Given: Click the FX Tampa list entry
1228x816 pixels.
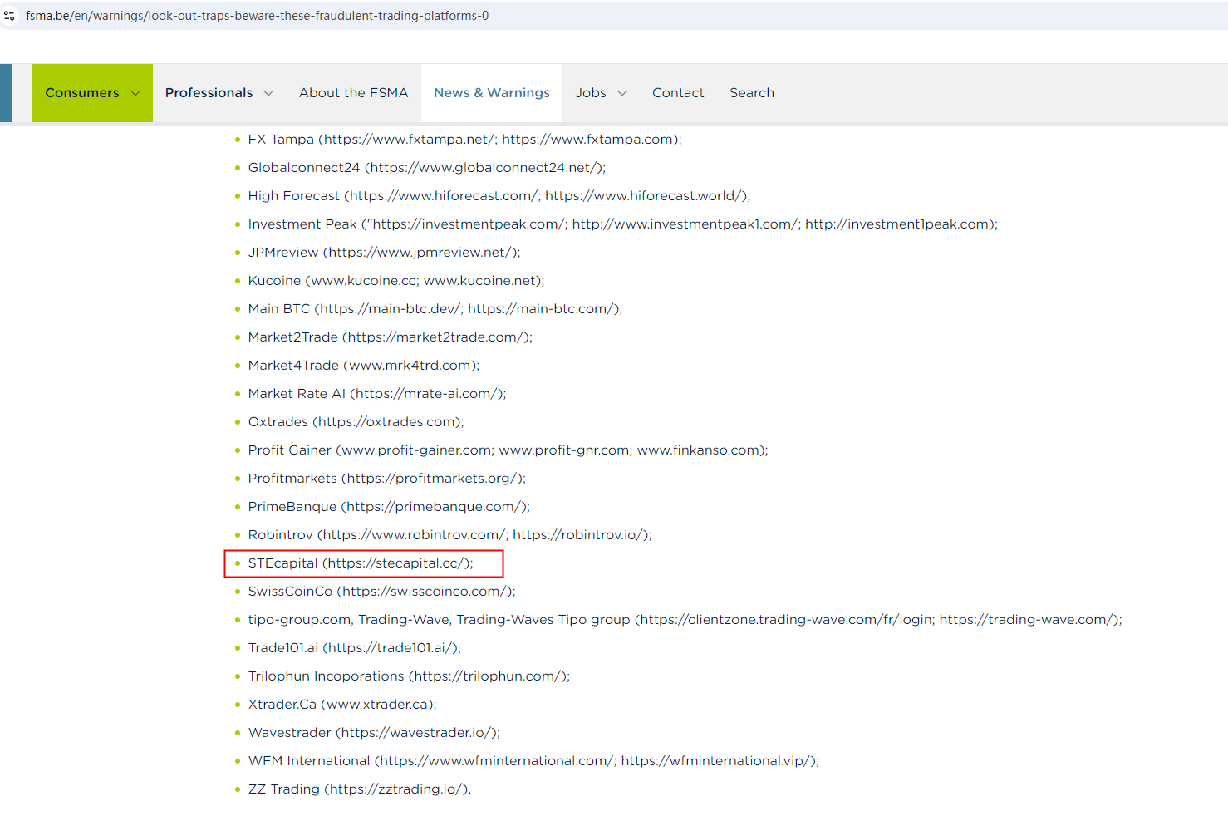Looking at the screenshot, I should pyautogui.click(x=464, y=140).
